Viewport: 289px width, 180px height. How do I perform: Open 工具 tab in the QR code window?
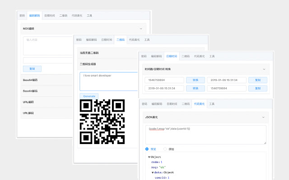tap(147, 40)
